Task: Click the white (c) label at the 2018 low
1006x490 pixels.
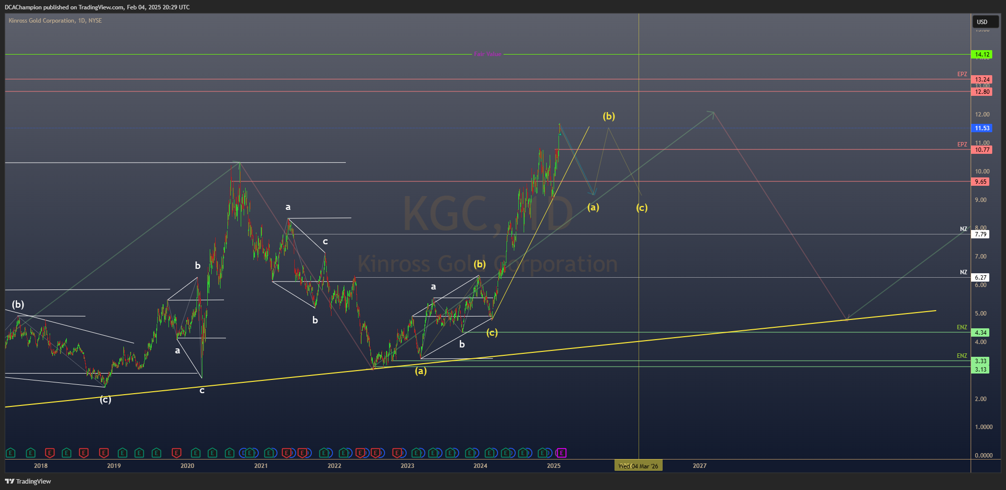Action: 106,400
